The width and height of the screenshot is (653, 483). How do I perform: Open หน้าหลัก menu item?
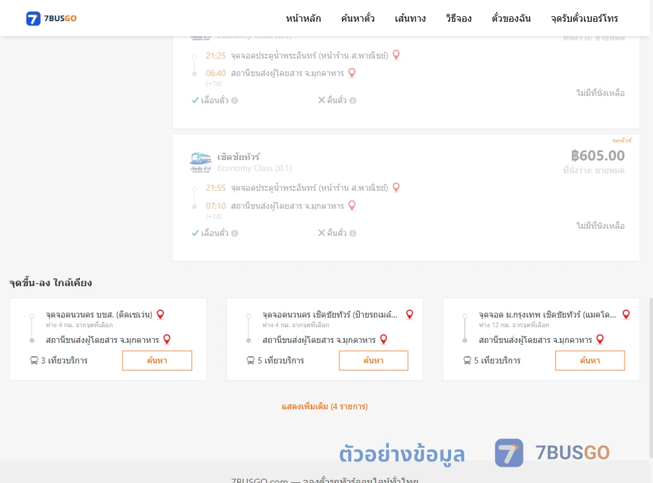303,18
